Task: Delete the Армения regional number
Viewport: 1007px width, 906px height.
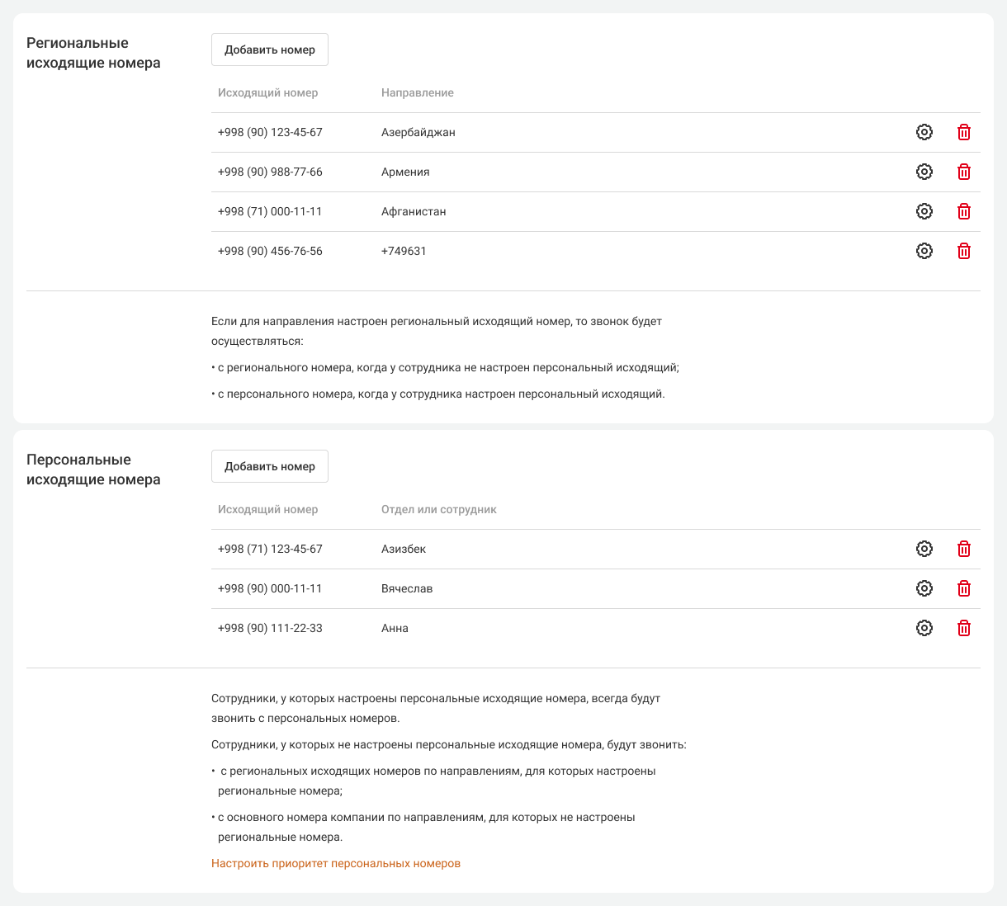Action: click(963, 172)
